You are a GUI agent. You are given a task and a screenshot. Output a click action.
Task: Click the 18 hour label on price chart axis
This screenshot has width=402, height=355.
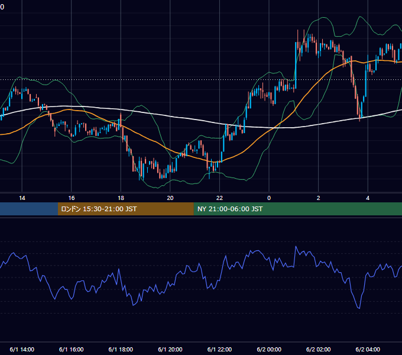(x=121, y=198)
